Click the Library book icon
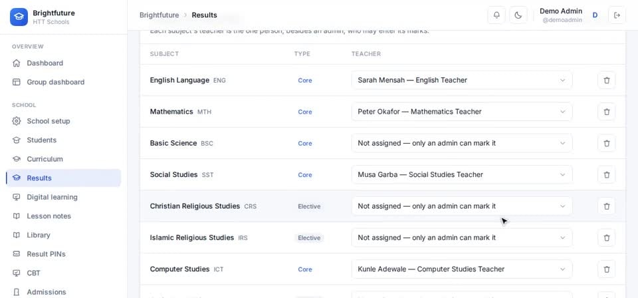Image resolution: width=638 pixels, height=298 pixels. coord(16,235)
